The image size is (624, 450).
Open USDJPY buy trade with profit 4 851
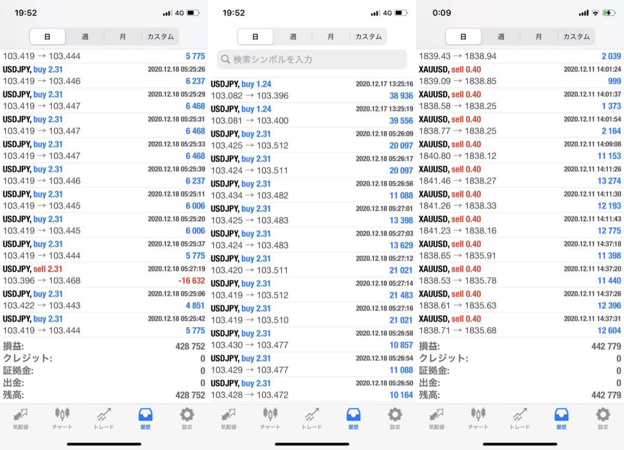click(104, 300)
